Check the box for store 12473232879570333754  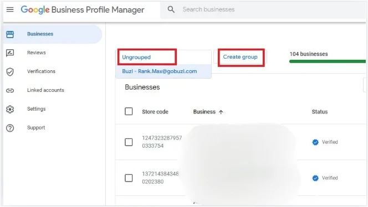pos(129,142)
